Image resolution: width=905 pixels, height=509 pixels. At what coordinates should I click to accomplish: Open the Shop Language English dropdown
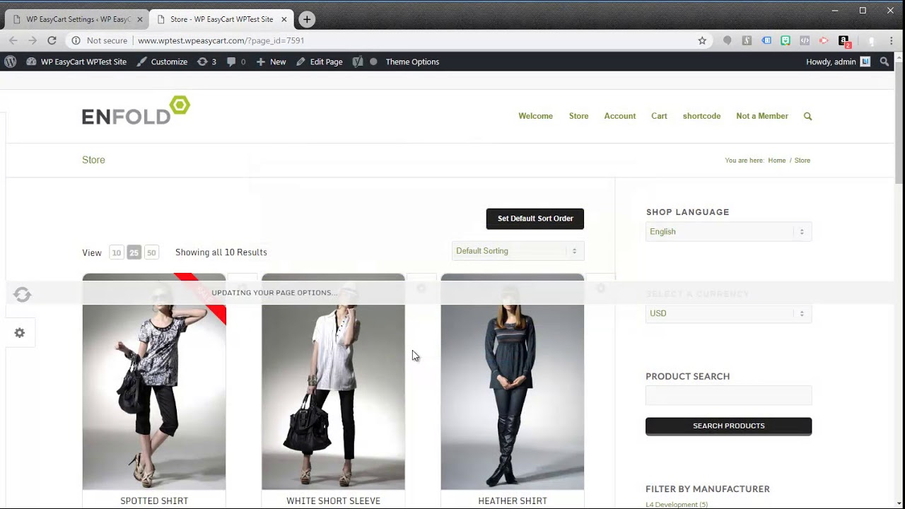(x=728, y=232)
